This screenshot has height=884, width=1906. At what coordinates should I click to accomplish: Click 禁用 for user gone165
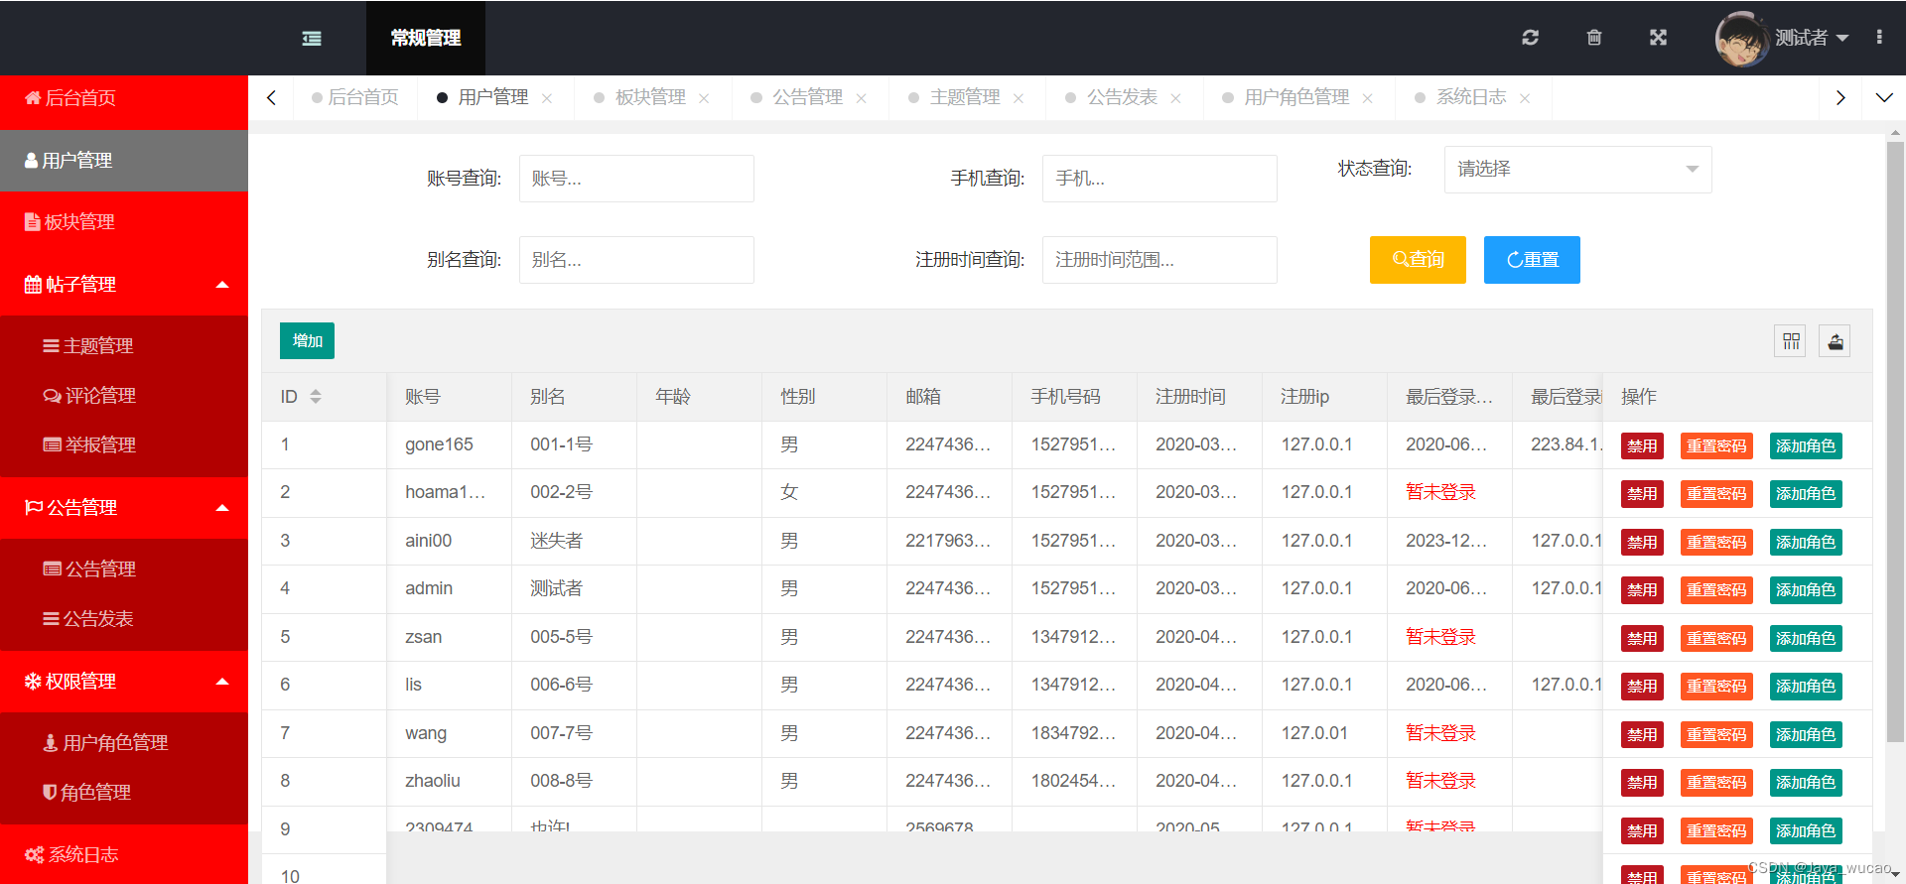coord(1642,446)
